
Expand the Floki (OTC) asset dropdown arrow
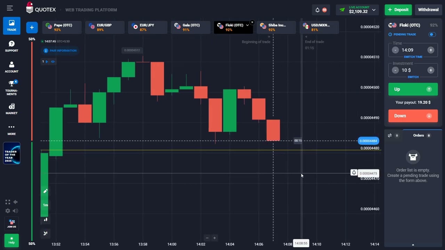(x=247, y=25)
